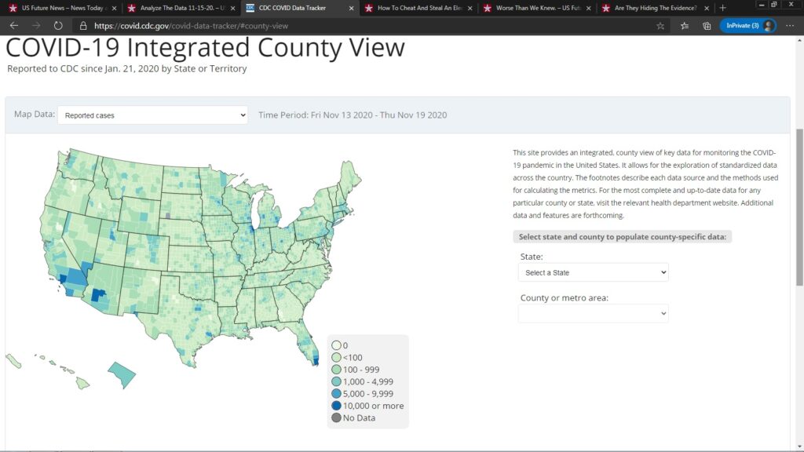The height and width of the screenshot is (452, 804).
Task: Open the browser settings ellipsis menu
Action: pos(790,25)
